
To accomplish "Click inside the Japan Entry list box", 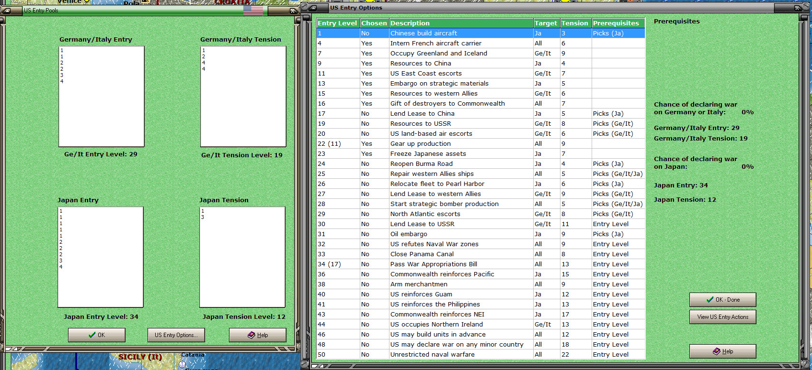I will tap(101, 257).
